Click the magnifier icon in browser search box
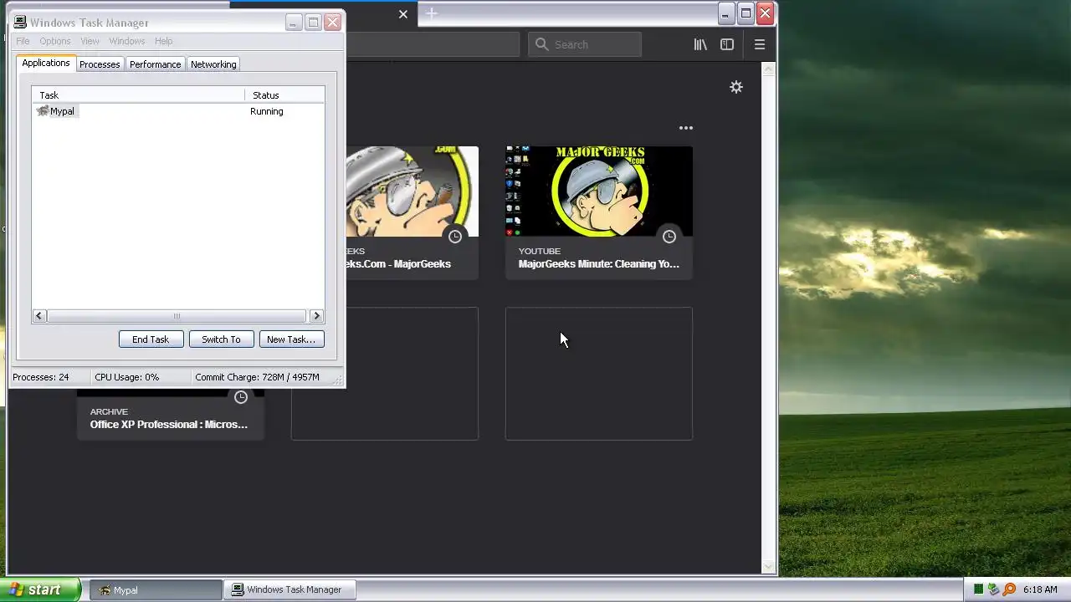 pos(542,44)
